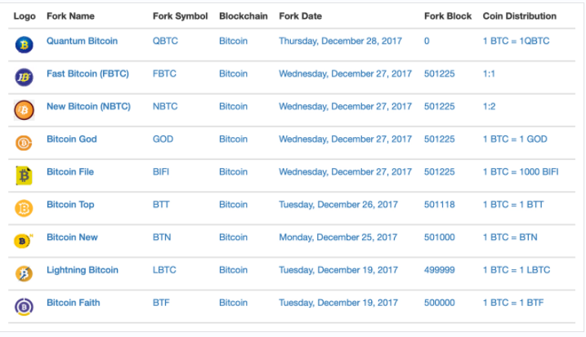Viewport: 586px width, 337px height.
Task: Sort by the Fork Name column header
Action: pyautogui.click(x=70, y=16)
